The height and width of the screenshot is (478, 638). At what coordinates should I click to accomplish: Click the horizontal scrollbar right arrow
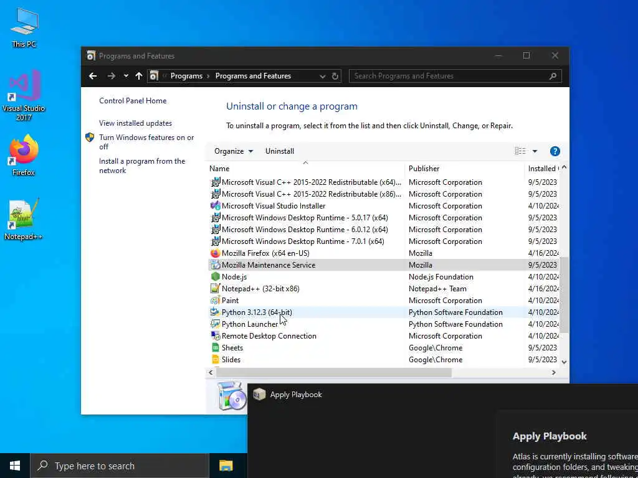(x=553, y=372)
